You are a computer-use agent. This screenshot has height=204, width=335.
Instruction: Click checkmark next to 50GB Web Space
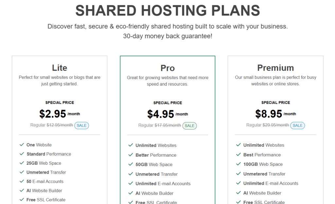131,164
